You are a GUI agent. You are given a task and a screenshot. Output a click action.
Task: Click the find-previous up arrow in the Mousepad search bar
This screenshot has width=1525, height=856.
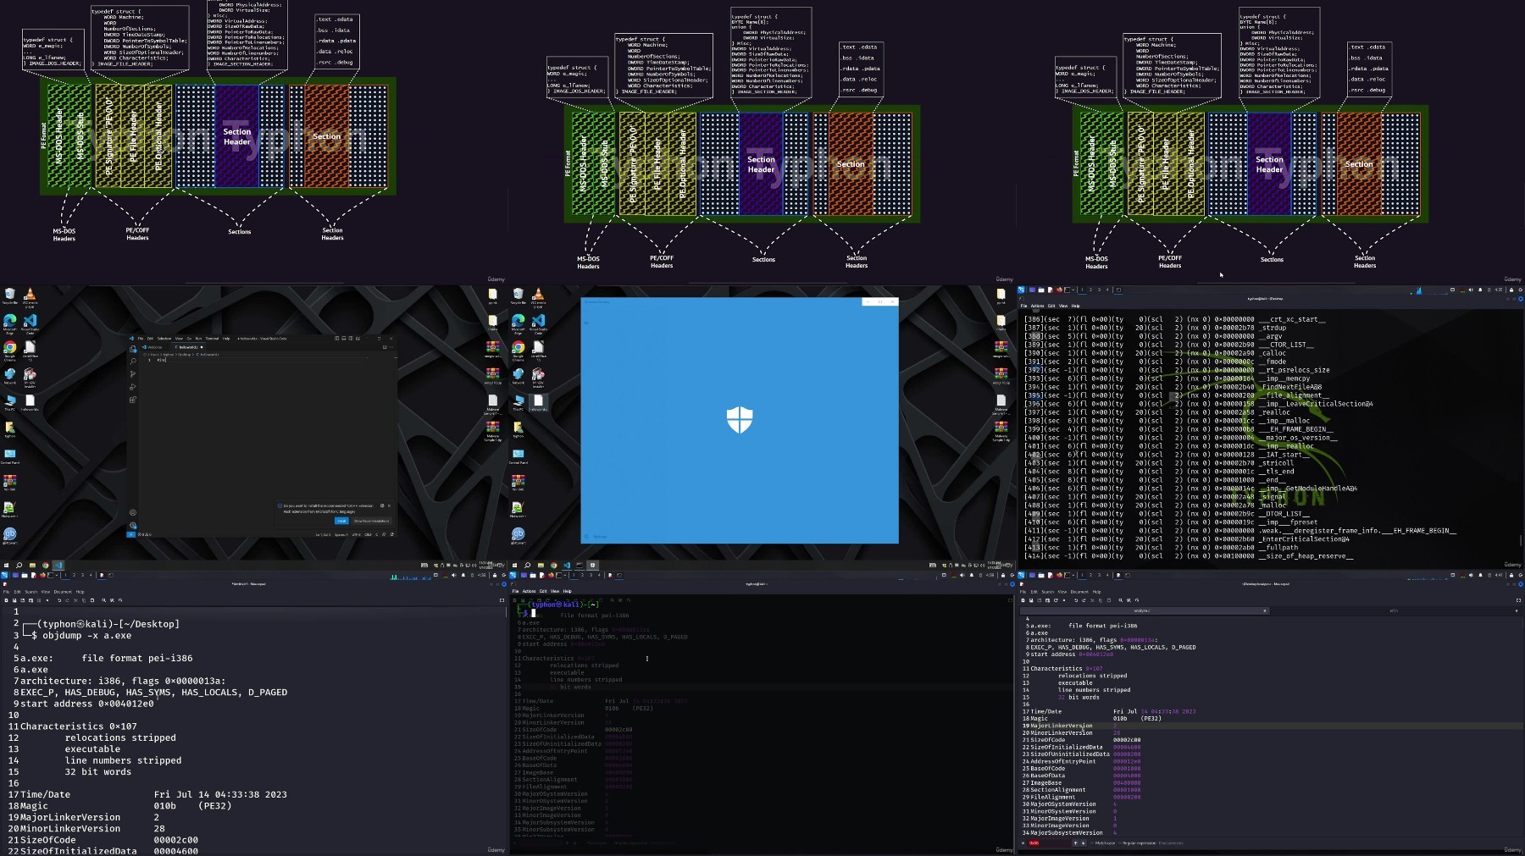pyautogui.click(x=1075, y=843)
